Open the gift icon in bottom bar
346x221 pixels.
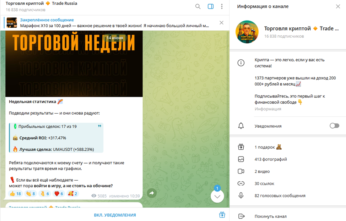click(x=222, y=215)
